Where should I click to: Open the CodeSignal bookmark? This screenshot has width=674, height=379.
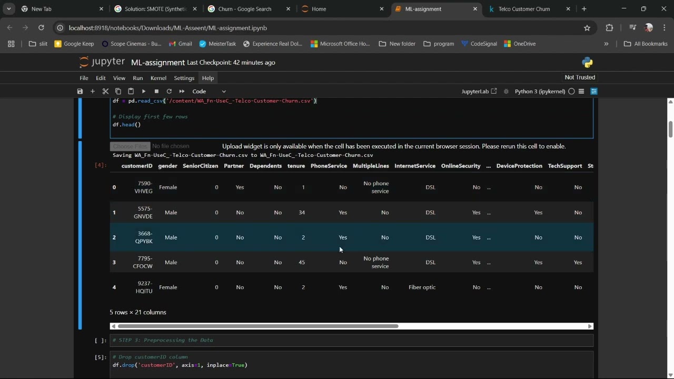(479, 44)
